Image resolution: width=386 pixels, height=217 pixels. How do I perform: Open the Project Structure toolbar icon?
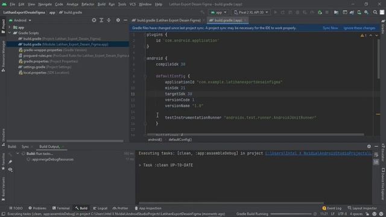pos(336,12)
